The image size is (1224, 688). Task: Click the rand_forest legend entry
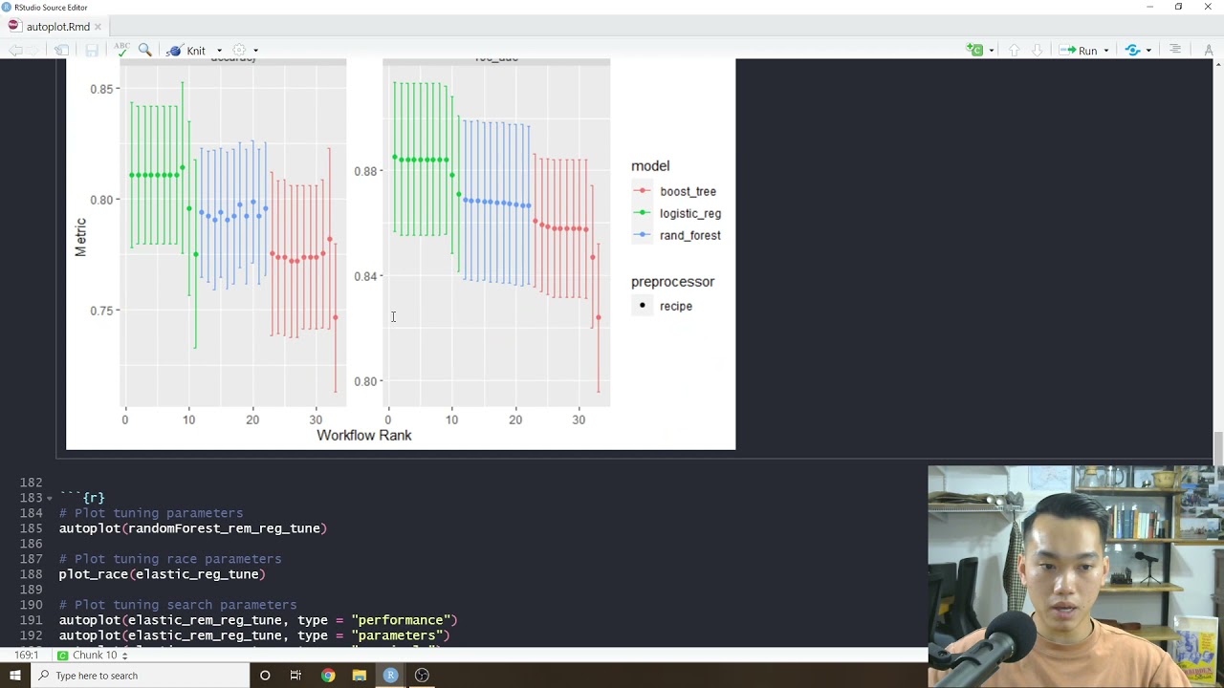tap(677, 235)
